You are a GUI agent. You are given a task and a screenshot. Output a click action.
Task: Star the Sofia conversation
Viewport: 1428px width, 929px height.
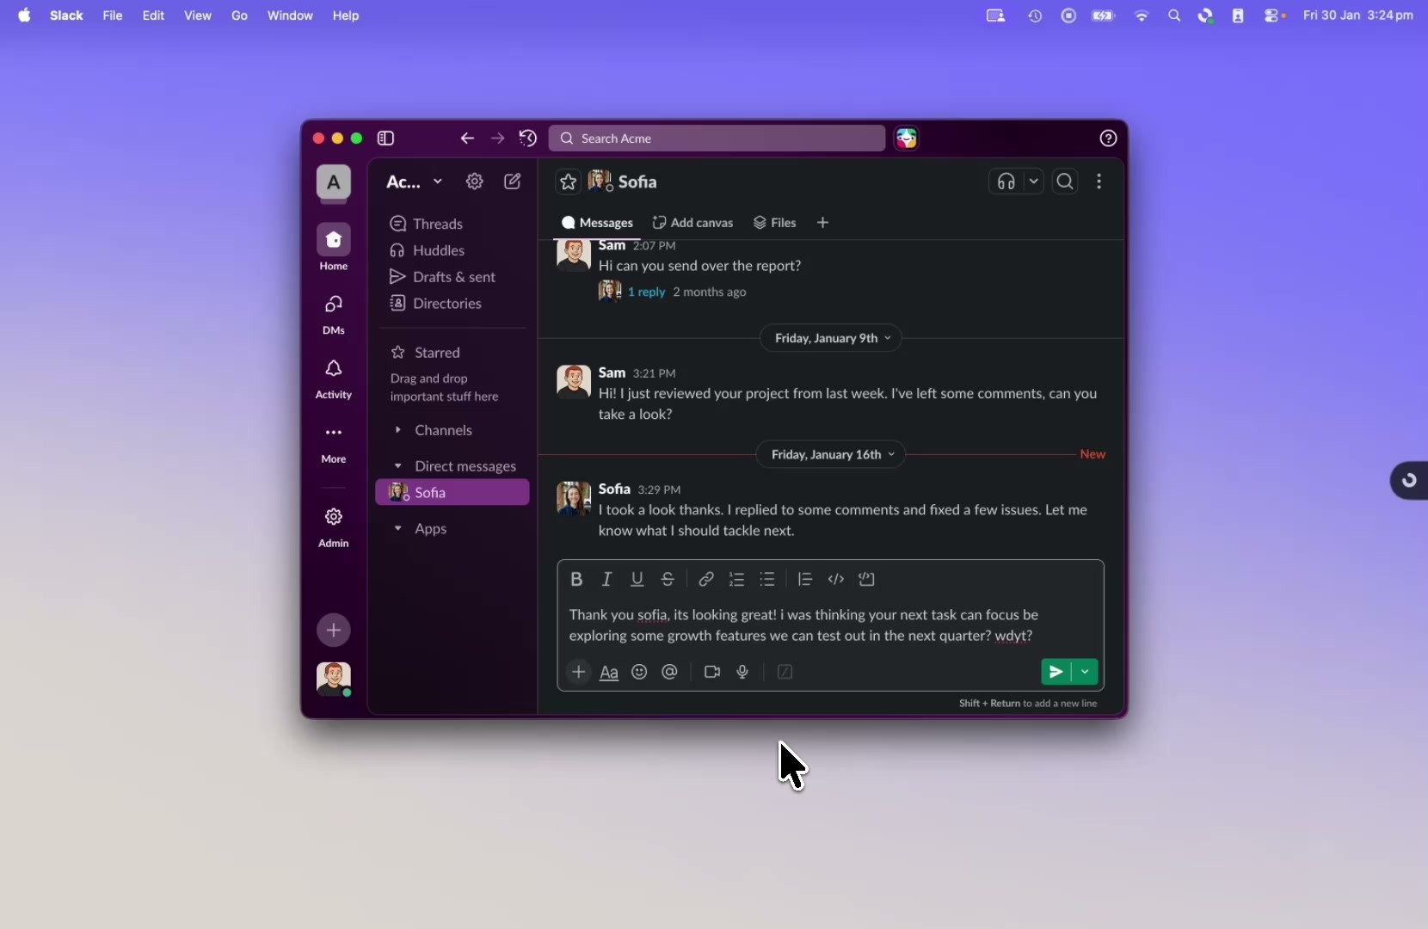pyautogui.click(x=569, y=182)
